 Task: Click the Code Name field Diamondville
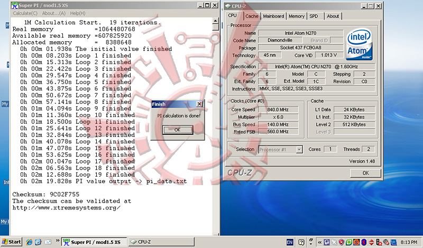coord(280,40)
